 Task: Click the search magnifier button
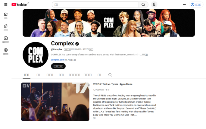pyautogui.click(x=143, y=5)
